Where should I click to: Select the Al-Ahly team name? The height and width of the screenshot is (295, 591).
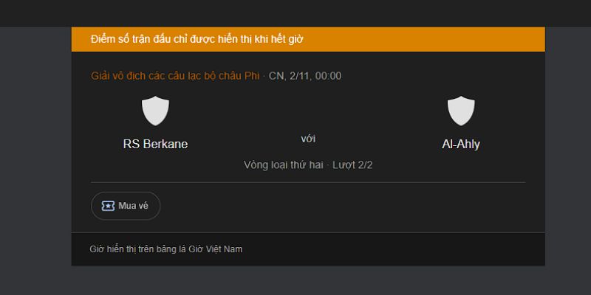461,145
